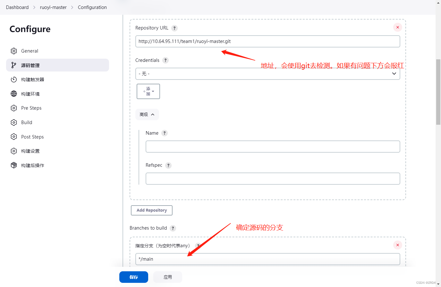441x287 pixels.
Task: Click the 构建设置 gear icon
Action: pyautogui.click(x=14, y=151)
